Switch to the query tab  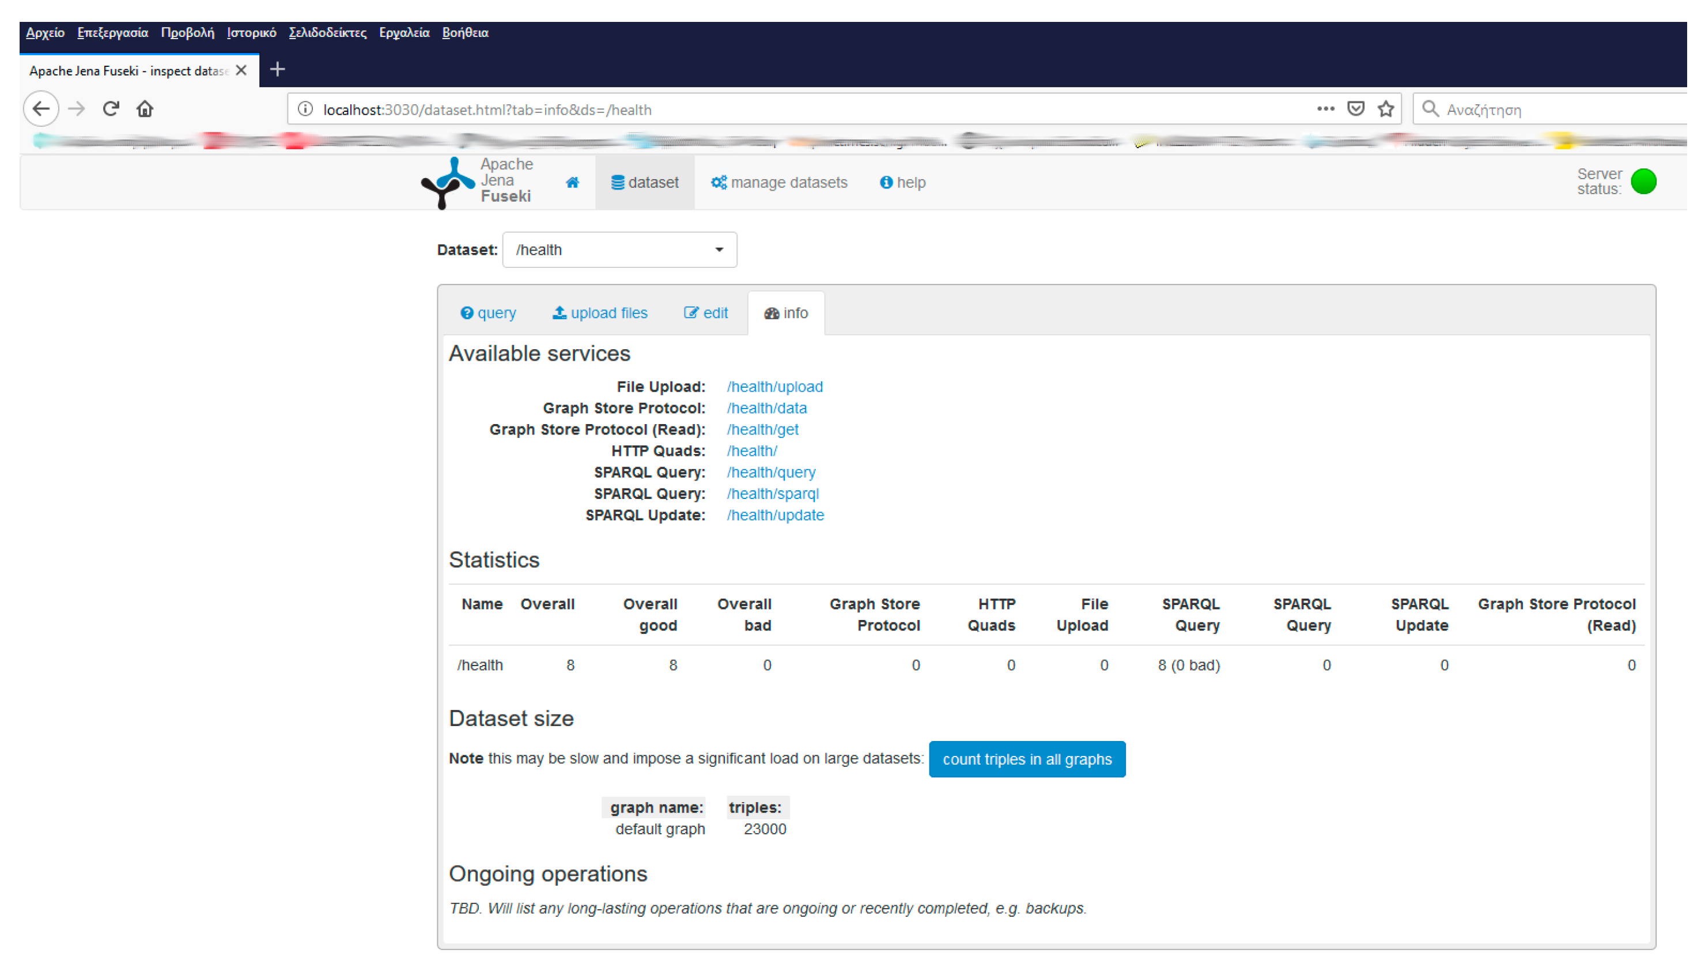pos(488,313)
